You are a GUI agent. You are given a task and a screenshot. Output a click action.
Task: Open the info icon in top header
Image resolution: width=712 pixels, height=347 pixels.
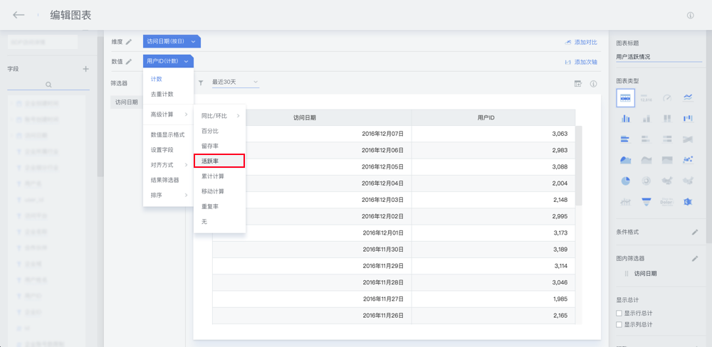coord(690,16)
